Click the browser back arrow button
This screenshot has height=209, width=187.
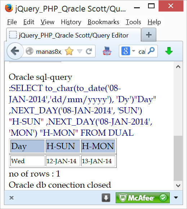click(15, 51)
